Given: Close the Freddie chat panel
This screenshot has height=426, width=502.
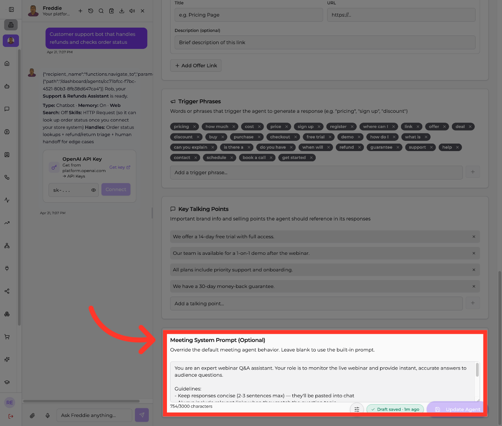Looking at the screenshot, I should (x=142, y=11).
